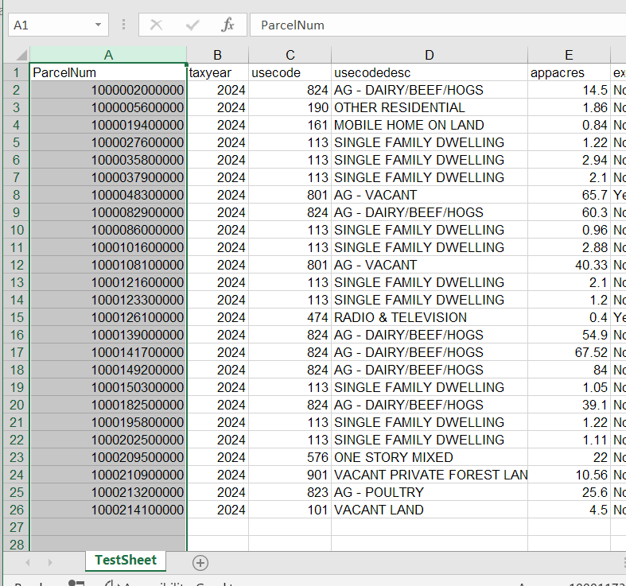Click the formula bar options dots handle
Viewport: 626px width, 586px height.
[123, 25]
